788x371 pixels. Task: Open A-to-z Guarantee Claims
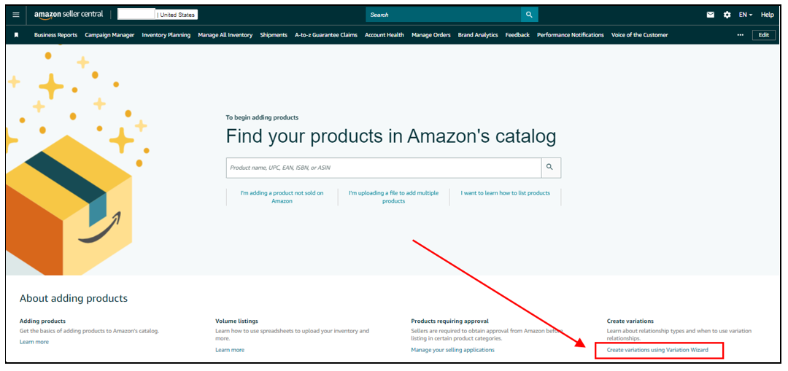click(326, 35)
